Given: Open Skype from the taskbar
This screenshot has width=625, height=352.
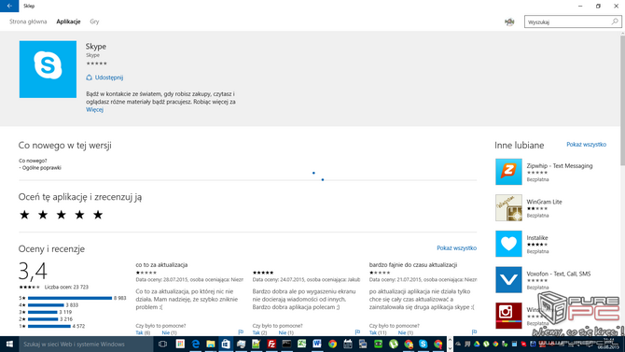Looking at the screenshot, I should click(423, 344).
